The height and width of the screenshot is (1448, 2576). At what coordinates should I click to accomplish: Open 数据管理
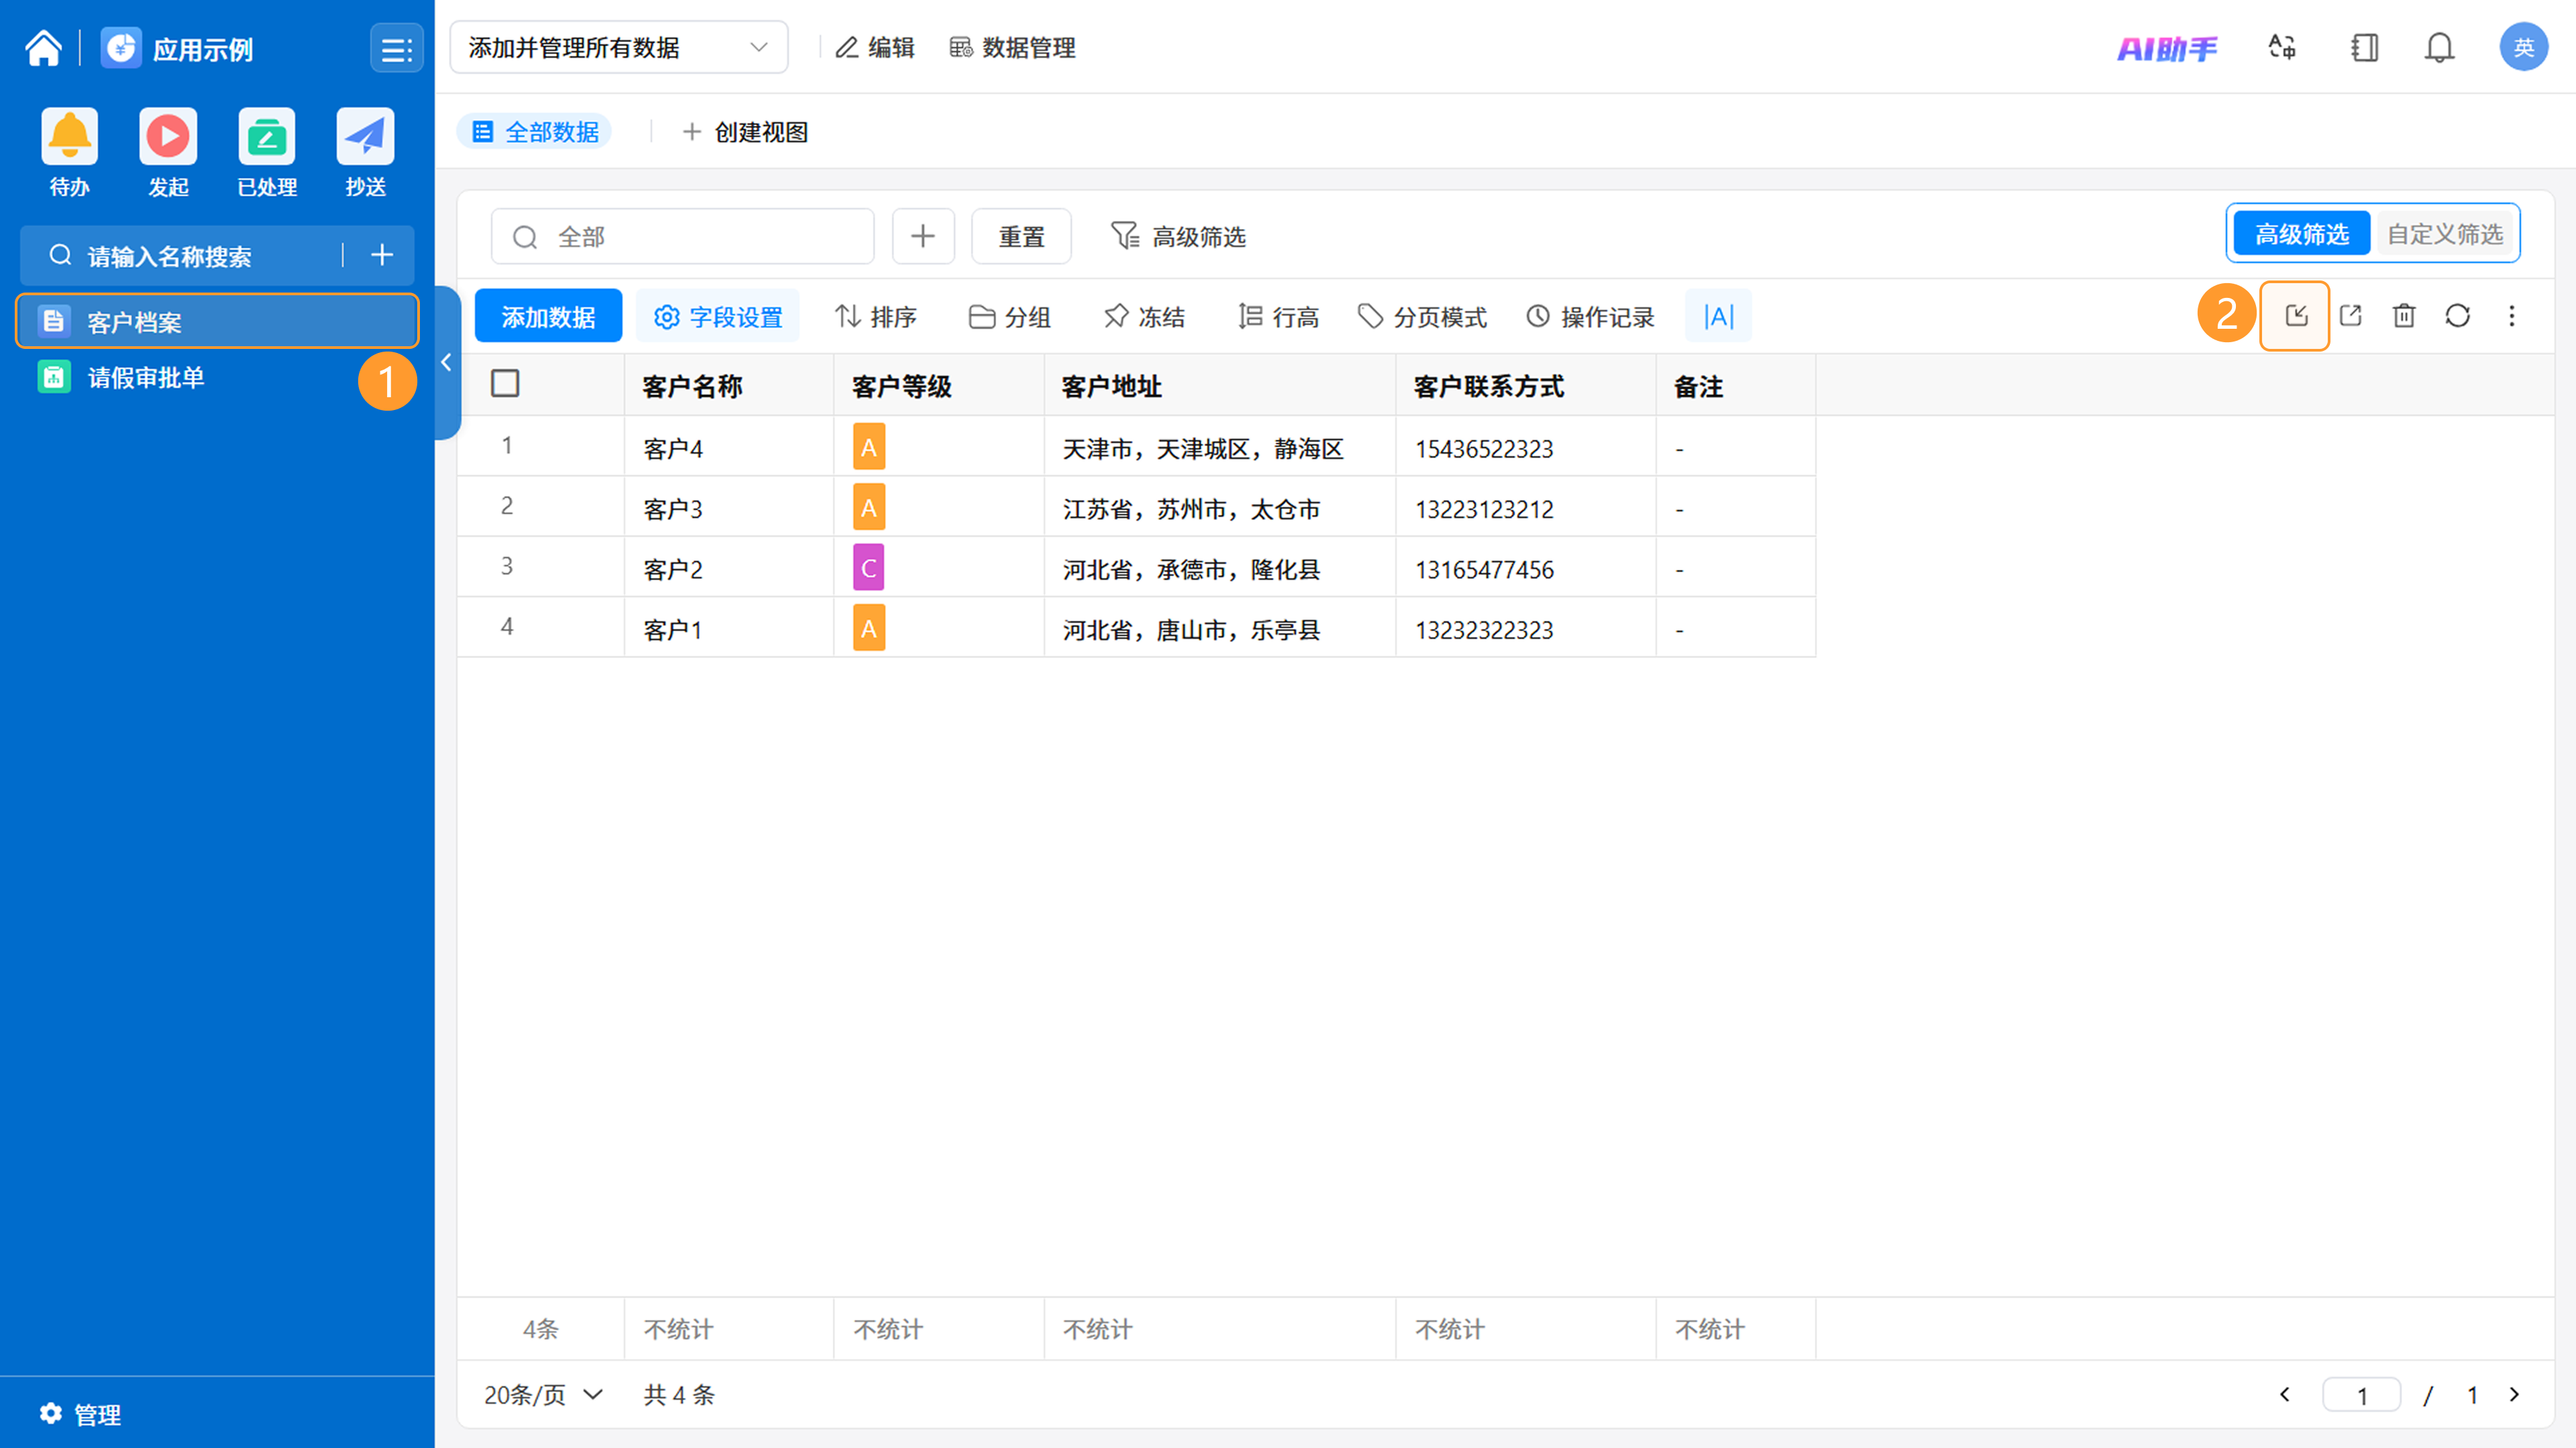[1012, 47]
